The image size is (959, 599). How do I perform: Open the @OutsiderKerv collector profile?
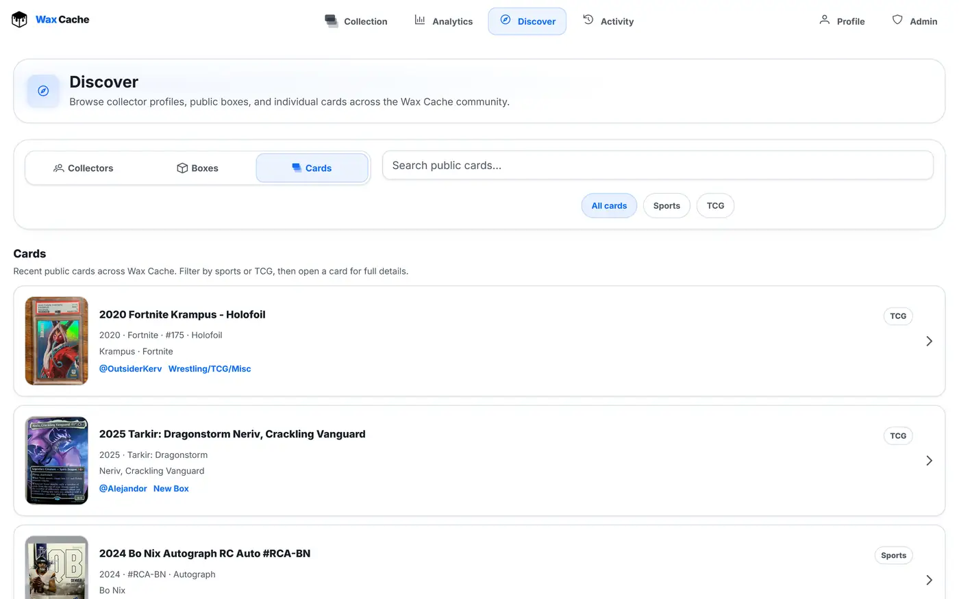131,369
